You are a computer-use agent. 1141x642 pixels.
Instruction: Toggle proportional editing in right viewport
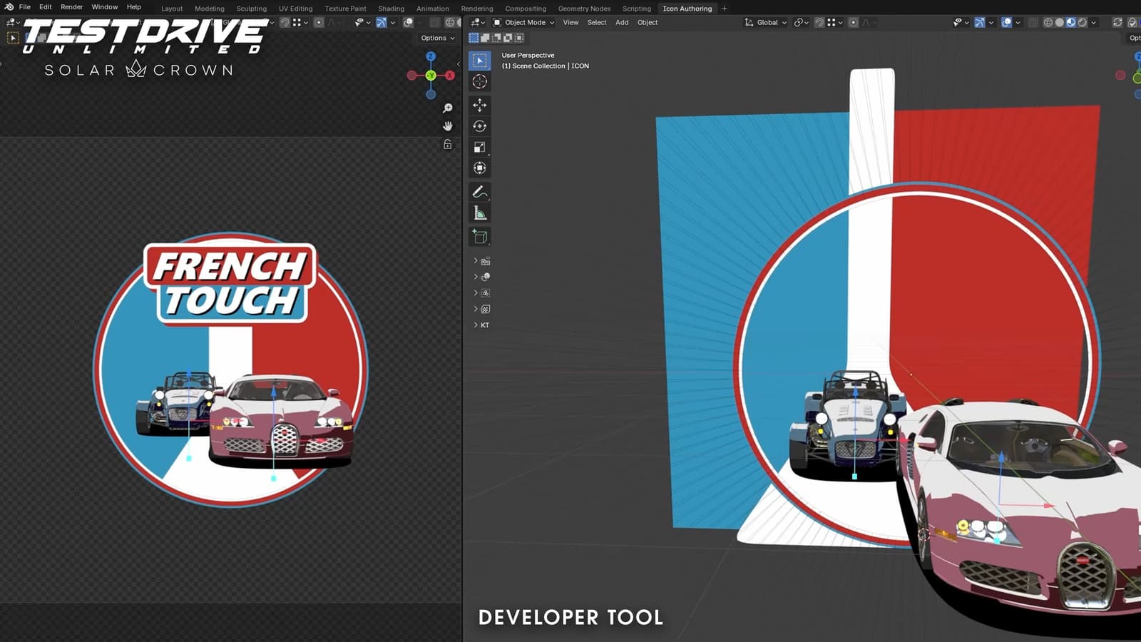(x=854, y=22)
